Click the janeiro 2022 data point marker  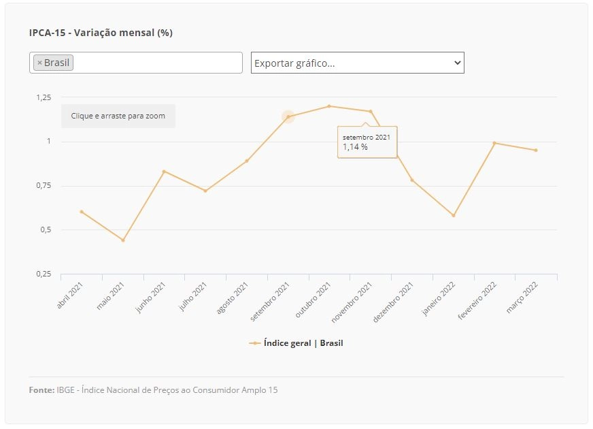pyautogui.click(x=454, y=215)
